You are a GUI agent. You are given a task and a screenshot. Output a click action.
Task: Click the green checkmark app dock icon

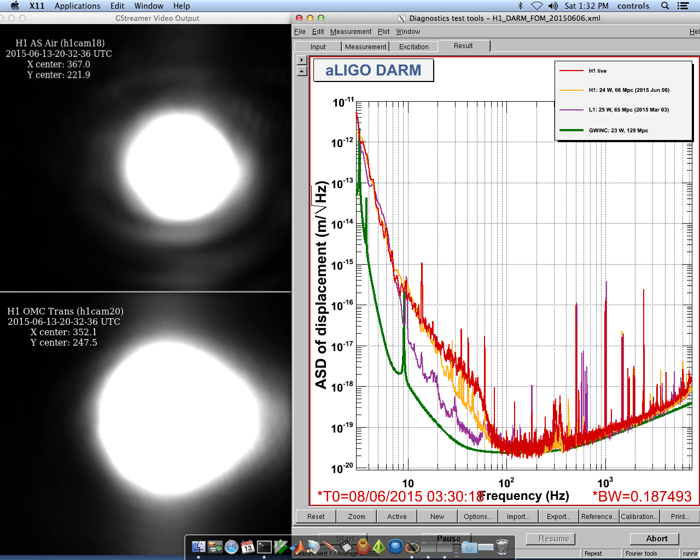[x=281, y=546]
